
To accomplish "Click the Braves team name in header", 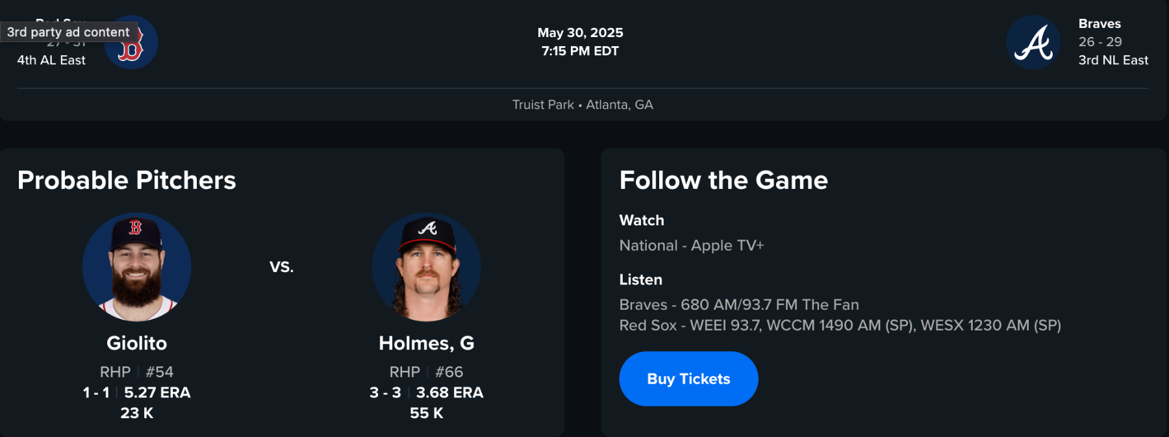I will (1100, 24).
